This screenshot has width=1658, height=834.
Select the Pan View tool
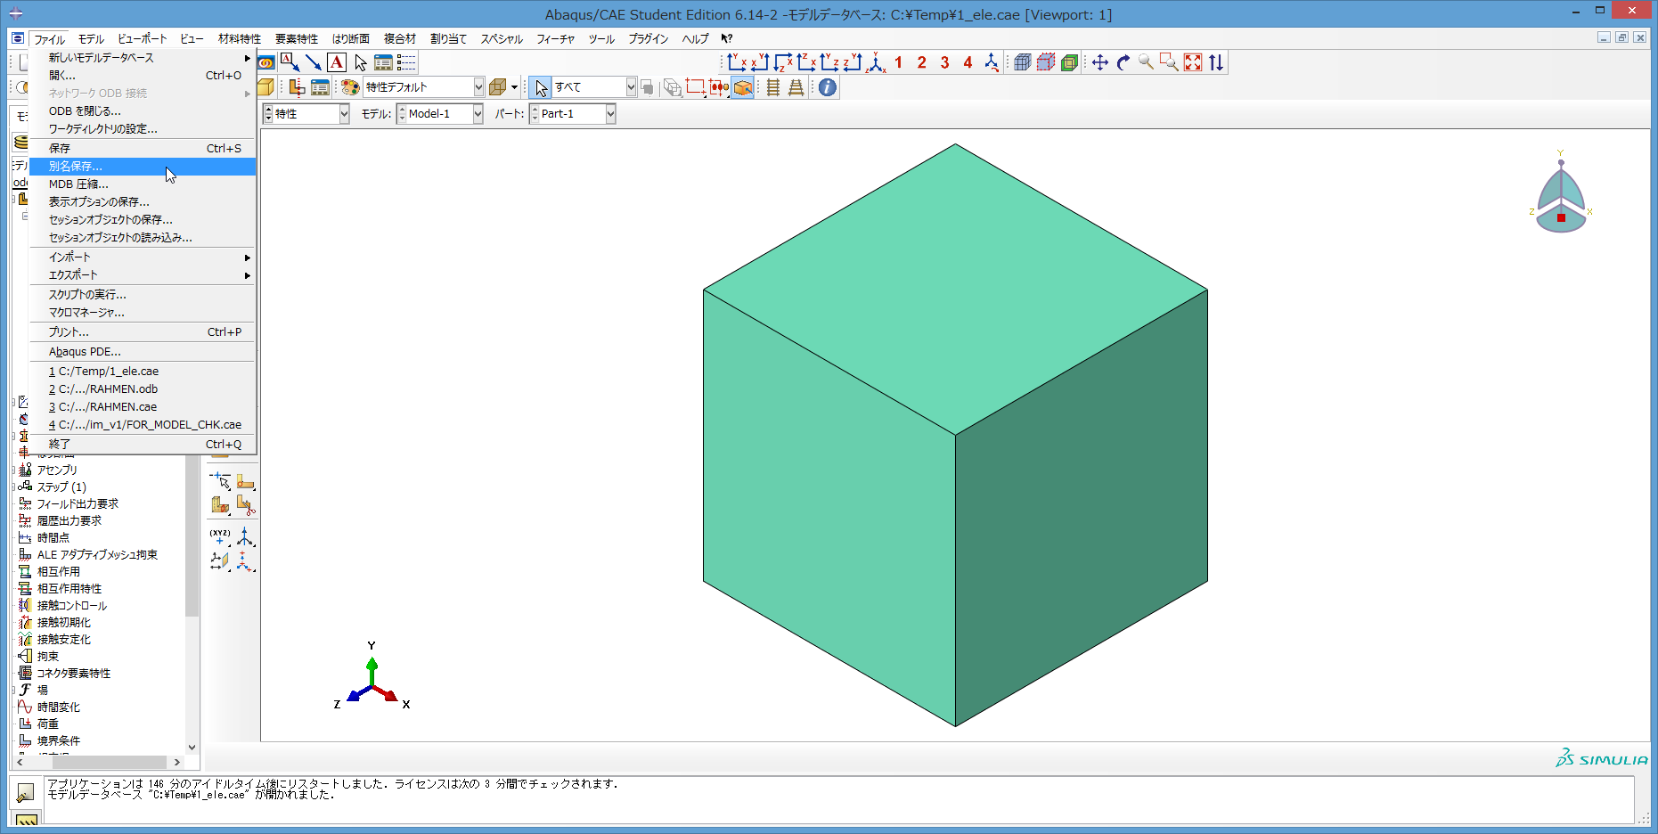(x=1100, y=62)
